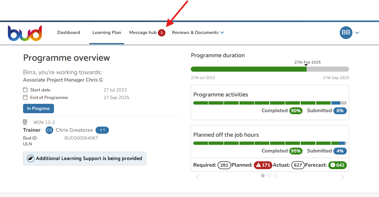Open the Message hub tab
Viewport: 379px width, 197px height.
143,32
